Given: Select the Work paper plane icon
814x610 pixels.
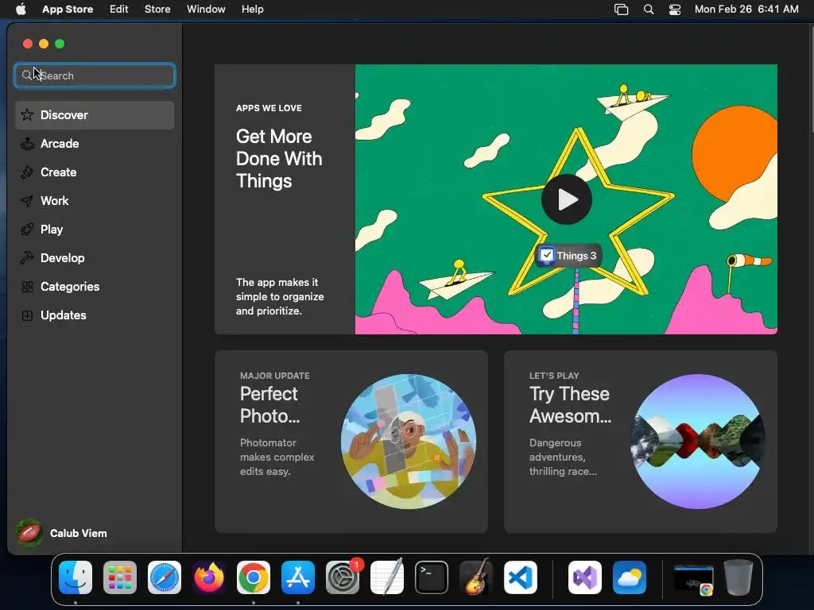Looking at the screenshot, I should [27, 201].
